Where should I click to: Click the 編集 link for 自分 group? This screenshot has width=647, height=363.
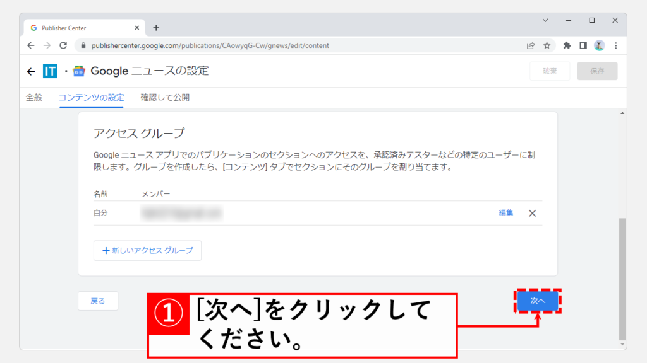pyautogui.click(x=505, y=213)
